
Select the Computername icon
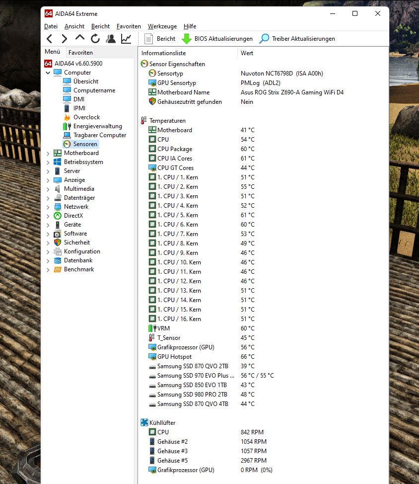pyautogui.click(x=67, y=90)
